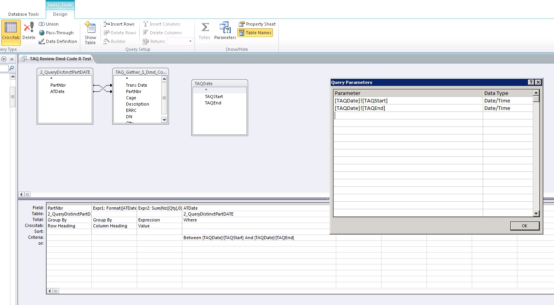Click Delete Columns in Query Setup
554x305 pixels.
(x=162, y=33)
